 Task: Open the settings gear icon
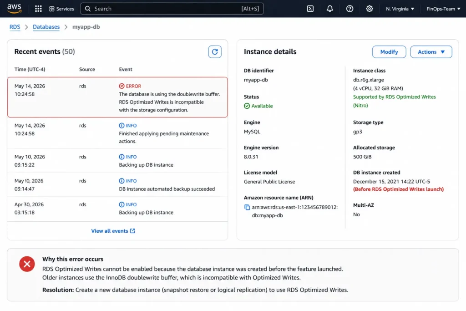[369, 9]
